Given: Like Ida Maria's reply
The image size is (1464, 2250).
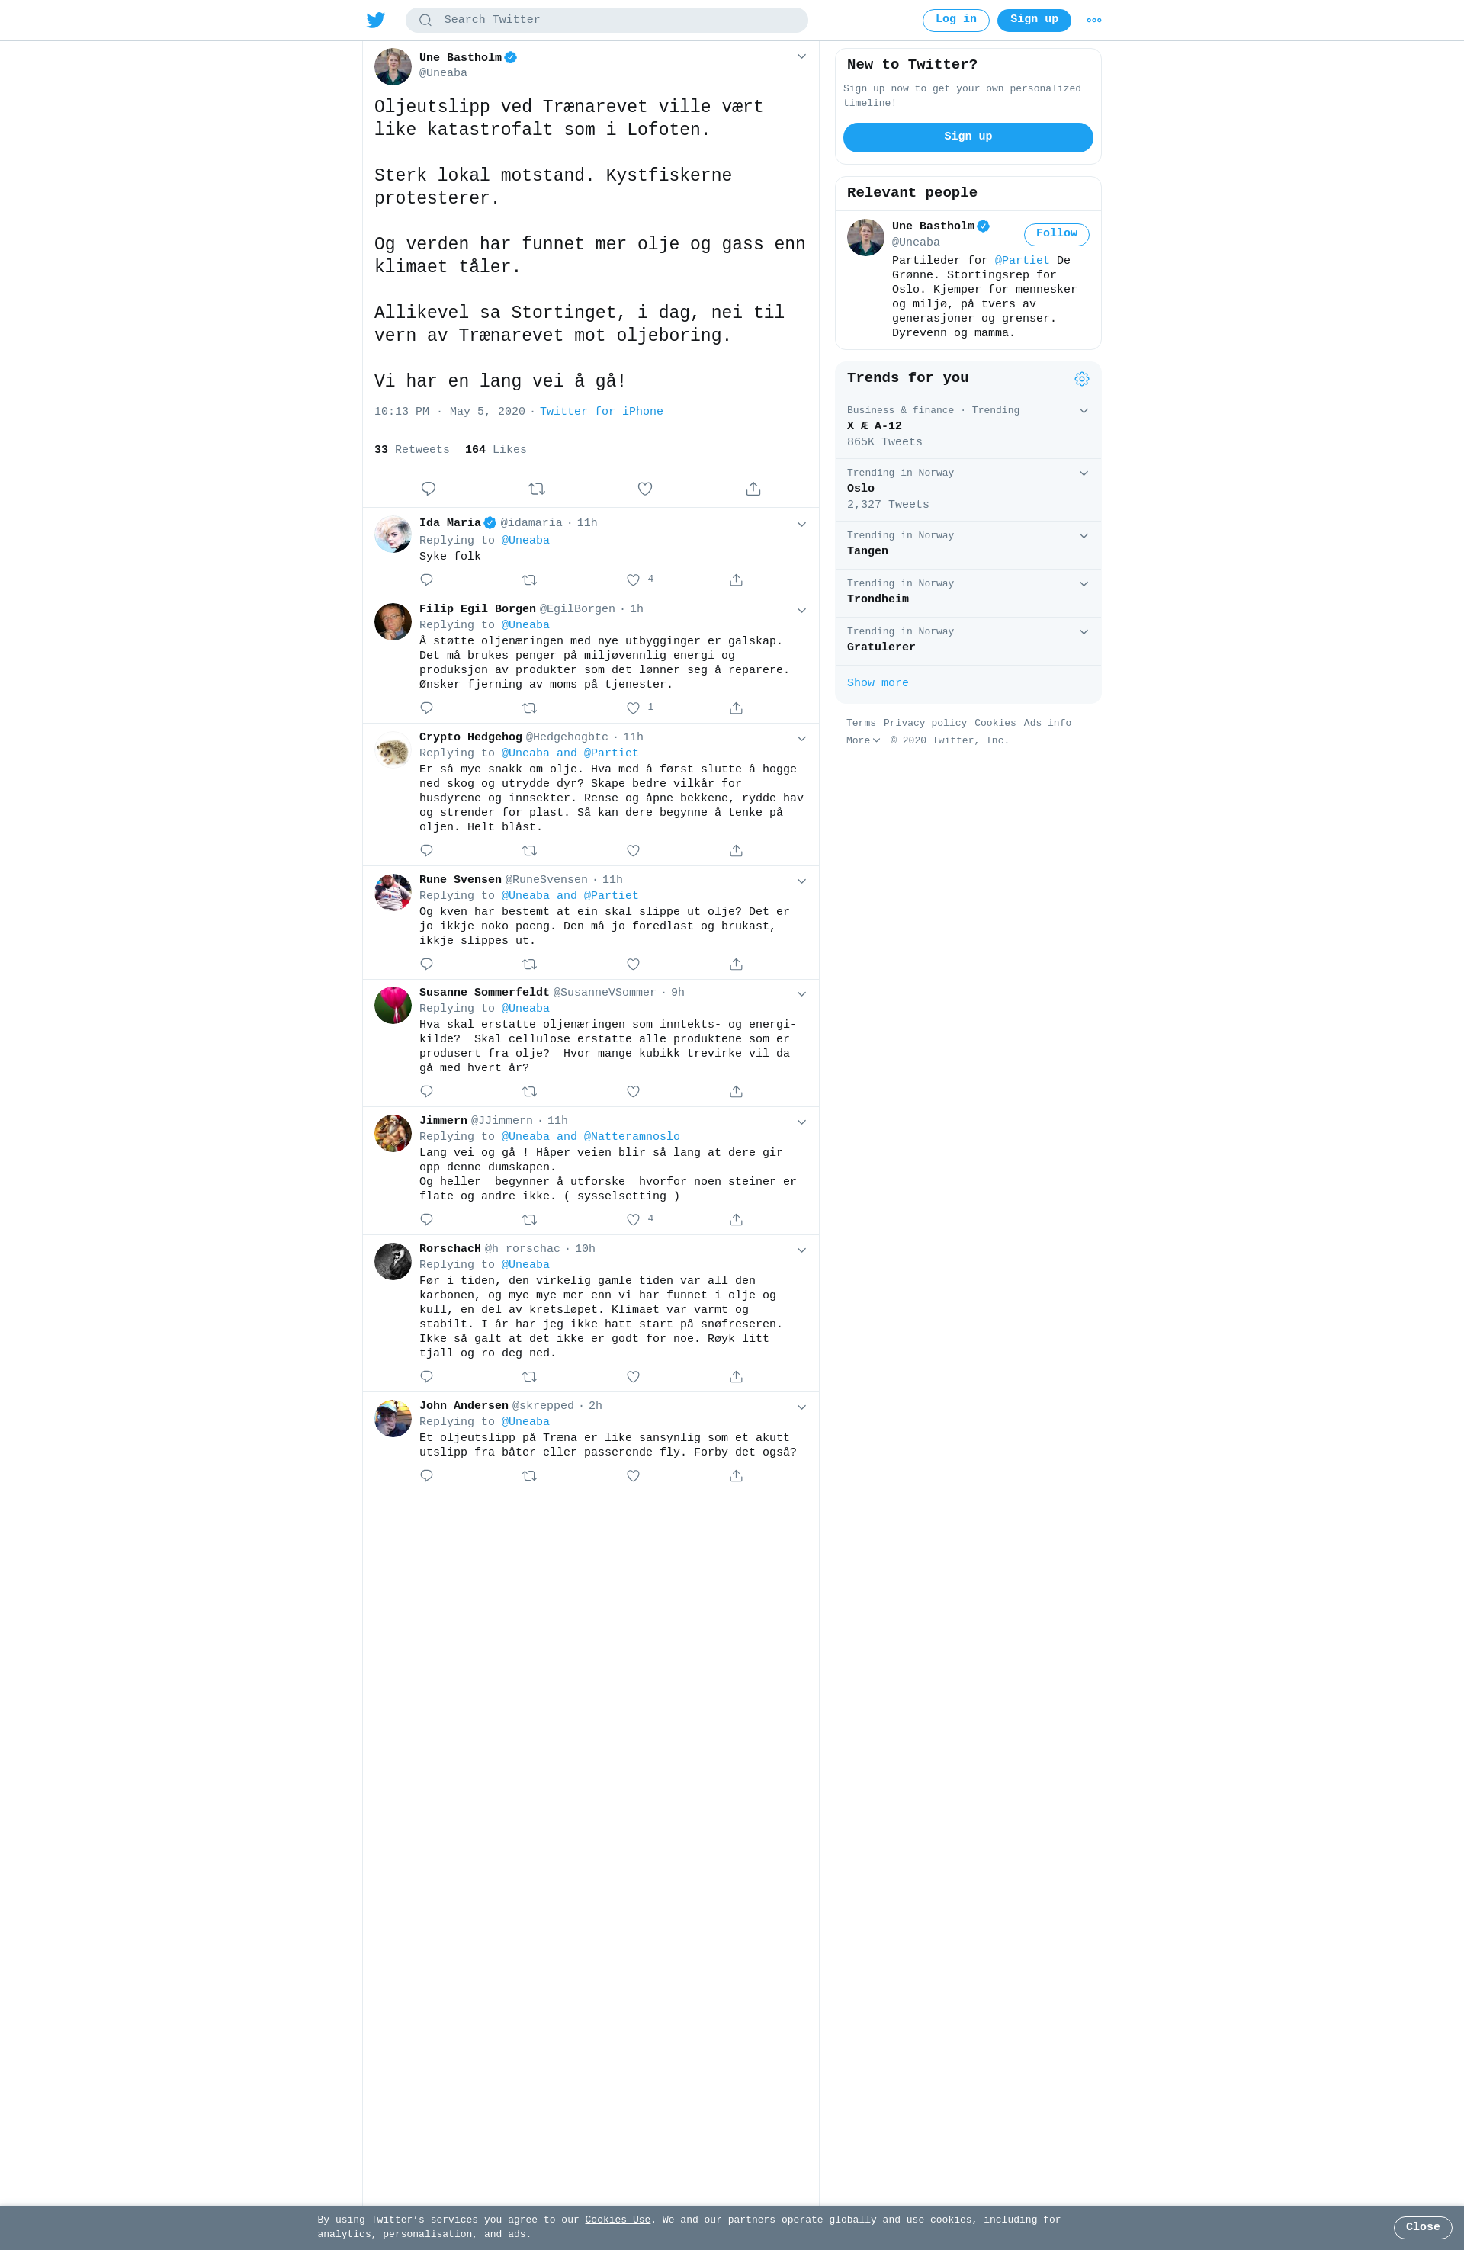Looking at the screenshot, I should point(633,579).
